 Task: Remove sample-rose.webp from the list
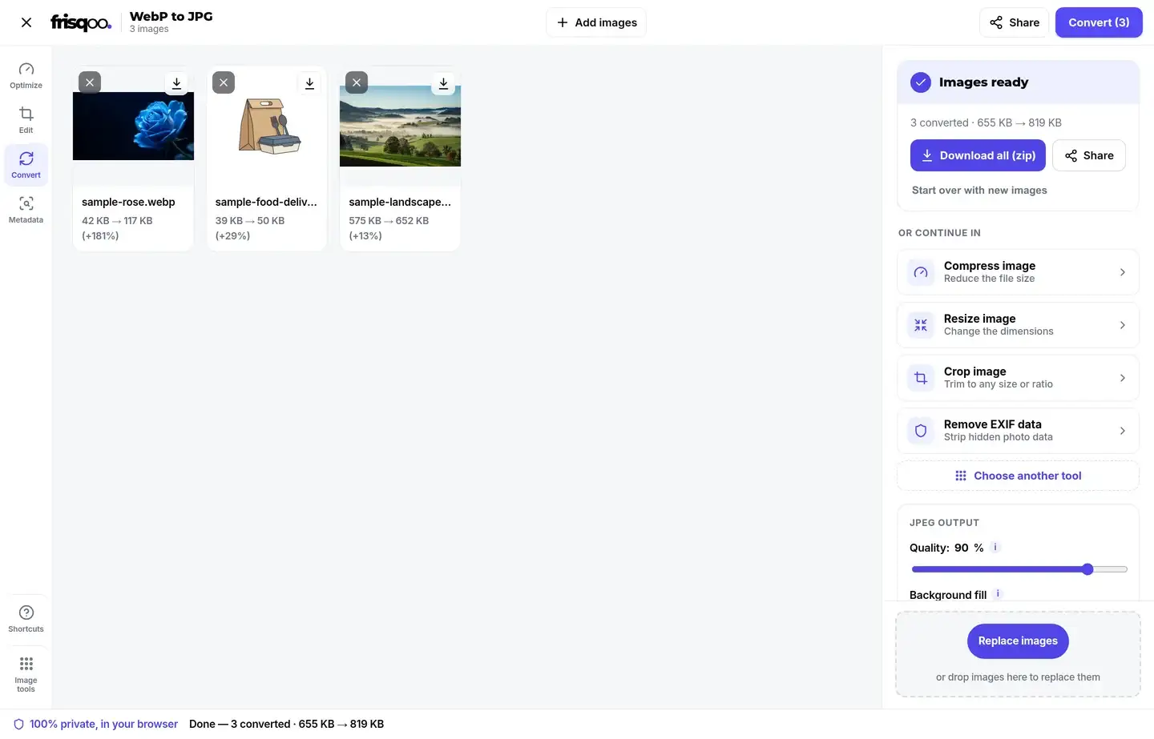pos(90,82)
